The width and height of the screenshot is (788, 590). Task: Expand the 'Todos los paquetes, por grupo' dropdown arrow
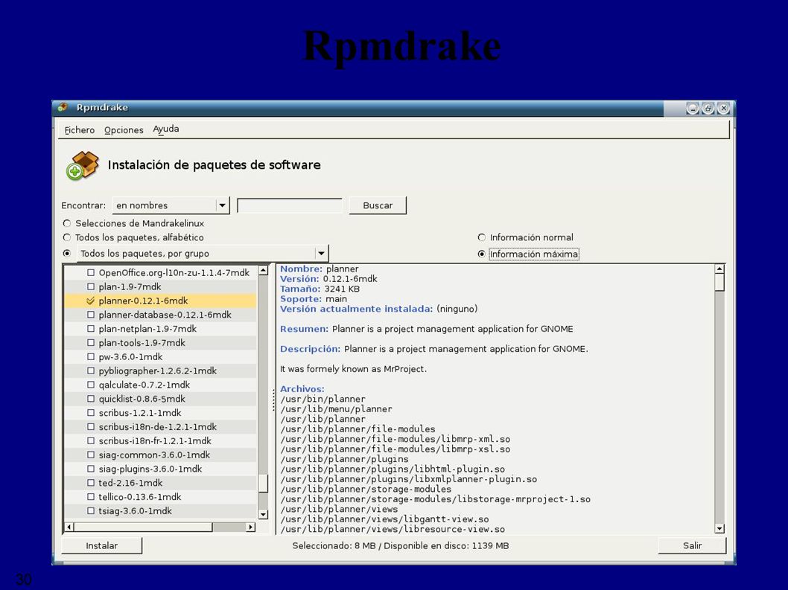coord(321,254)
